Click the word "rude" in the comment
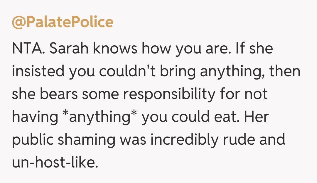The width and height of the screenshot is (317, 183). 240,140
